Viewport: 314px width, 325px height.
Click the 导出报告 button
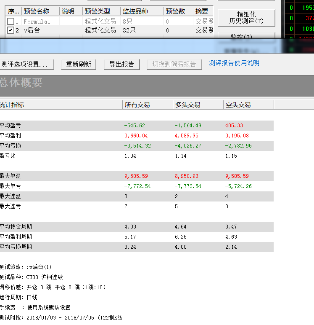point(122,64)
